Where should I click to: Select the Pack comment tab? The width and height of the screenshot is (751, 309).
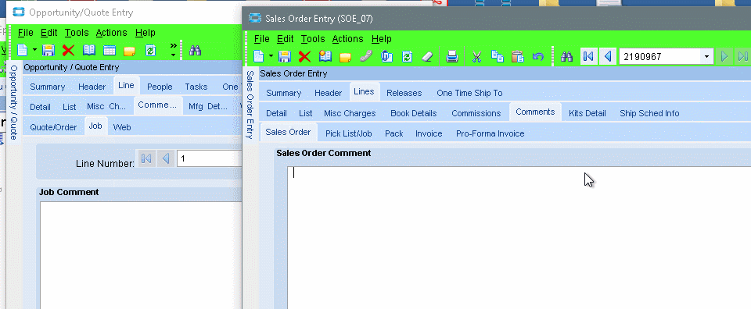click(x=393, y=133)
